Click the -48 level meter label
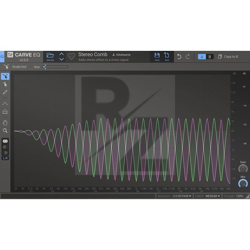 245,143
